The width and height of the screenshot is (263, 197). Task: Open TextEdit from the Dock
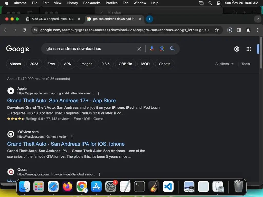(125, 186)
